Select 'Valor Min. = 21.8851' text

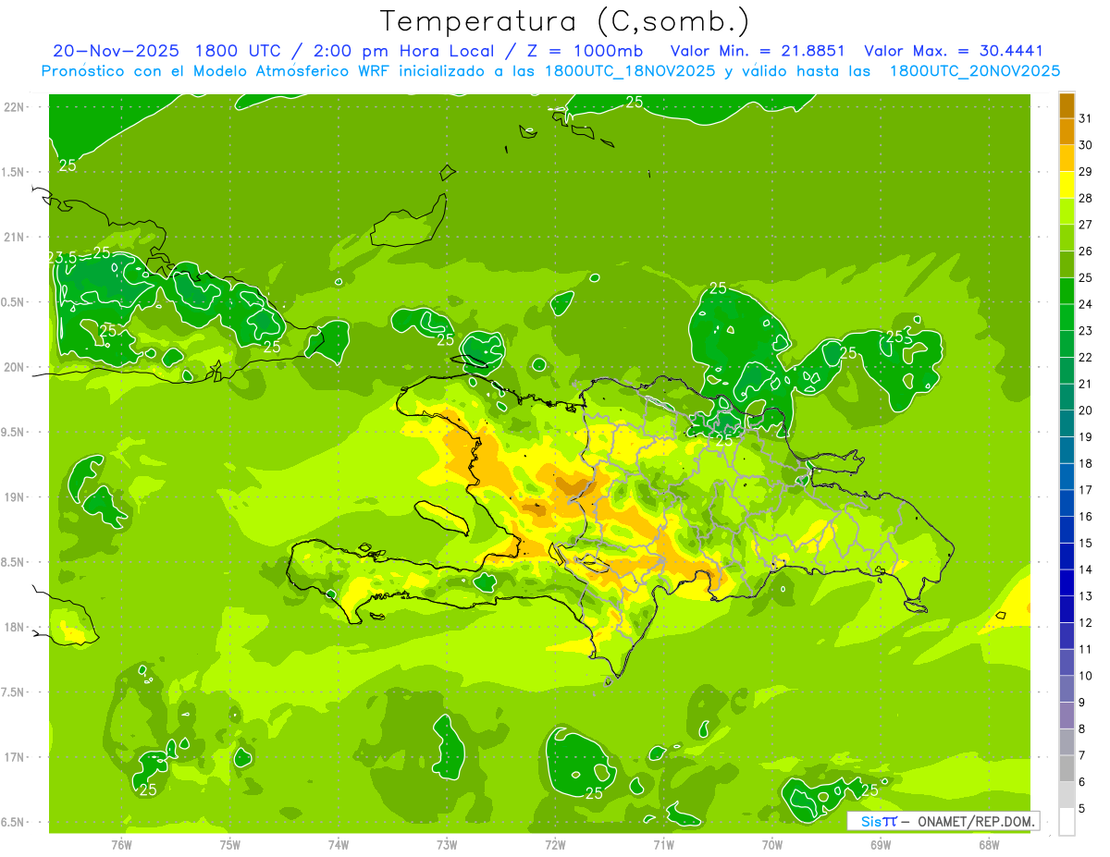coord(758,51)
